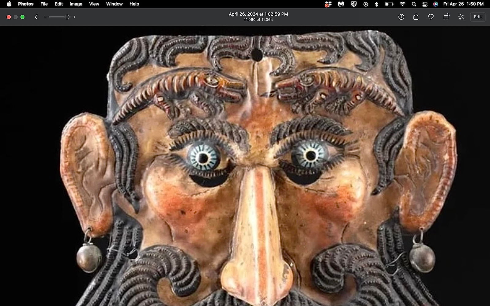Open the Wi-Fi status menu

click(x=402, y=4)
